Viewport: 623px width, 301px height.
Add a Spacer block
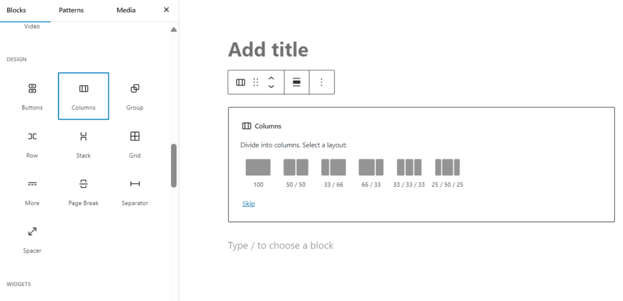pos(32,239)
